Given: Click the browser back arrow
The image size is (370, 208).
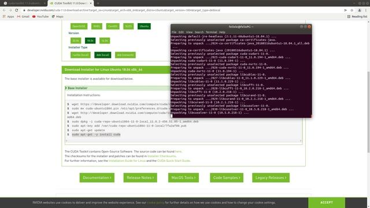Looking at the screenshot, I should (4, 10).
